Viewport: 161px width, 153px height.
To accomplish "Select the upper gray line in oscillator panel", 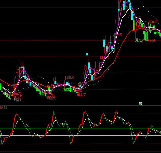I will coord(76,121).
